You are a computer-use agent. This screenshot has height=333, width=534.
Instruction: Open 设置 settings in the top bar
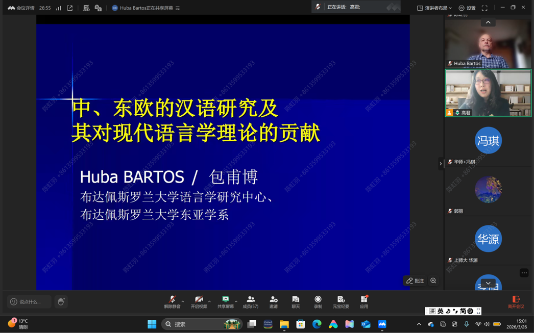[467, 8]
